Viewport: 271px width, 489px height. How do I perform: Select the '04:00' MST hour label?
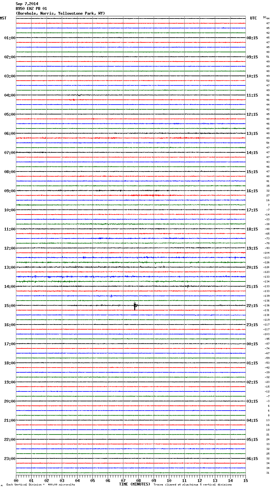(10, 95)
